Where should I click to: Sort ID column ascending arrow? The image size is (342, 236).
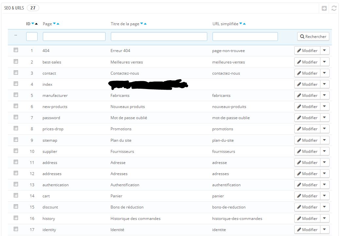pyautogui.click(x=36, y=24)
